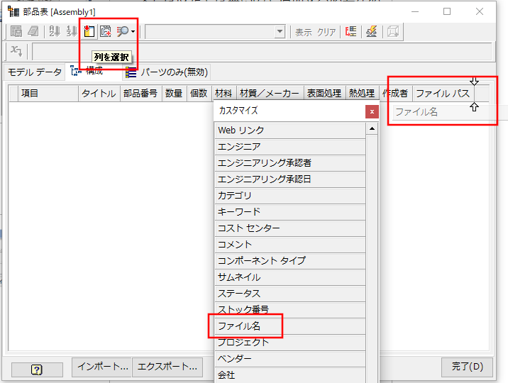Select ストック番号 in the customize list
The height and width of the screenshot is (383, 508).
pos(290,310)
